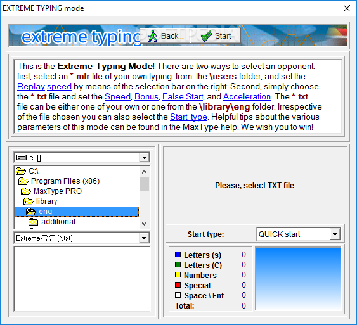The image size is (357, 325).
Task: Open the Start type hyperlink
Action: point(188,117)
